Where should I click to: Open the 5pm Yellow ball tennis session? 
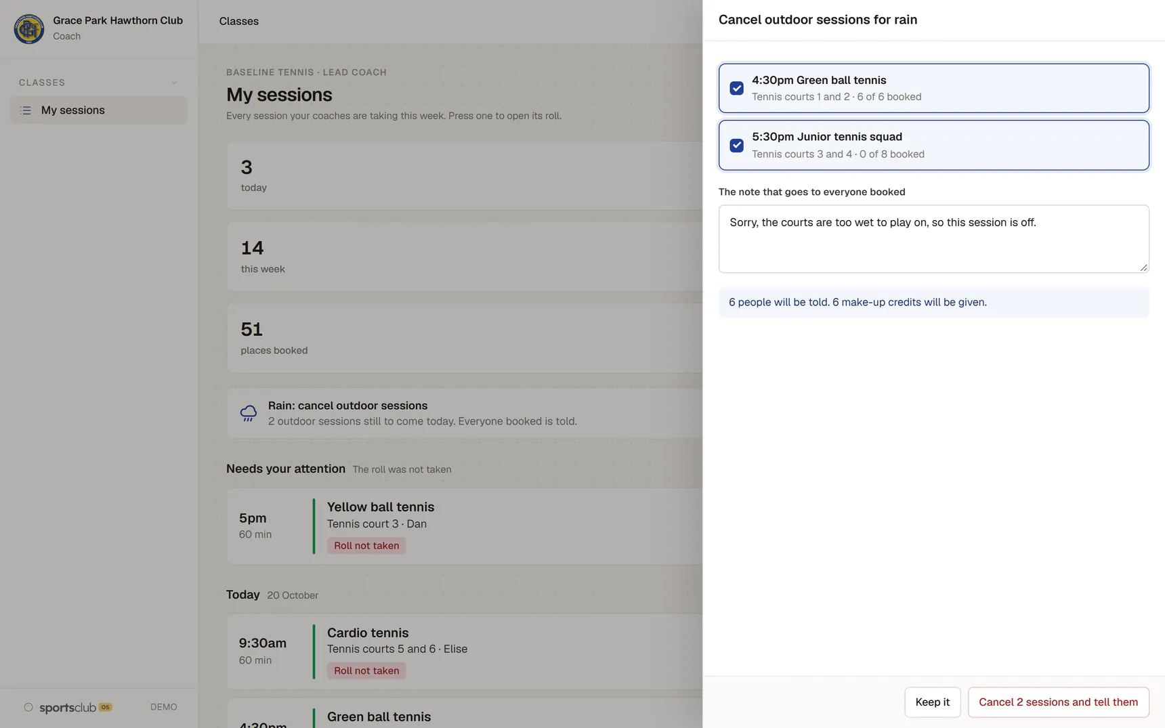tap(465, 526)
